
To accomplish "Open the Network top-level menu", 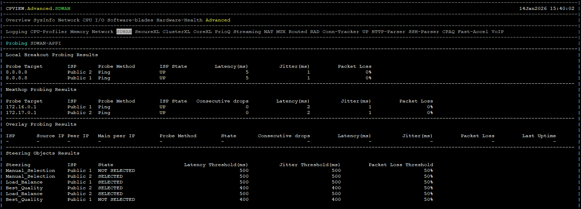I will (69, 20).
